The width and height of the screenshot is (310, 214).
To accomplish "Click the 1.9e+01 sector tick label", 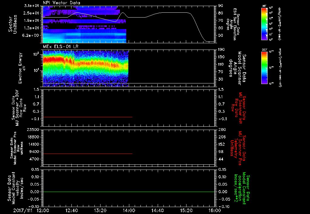I will point(31,21).
